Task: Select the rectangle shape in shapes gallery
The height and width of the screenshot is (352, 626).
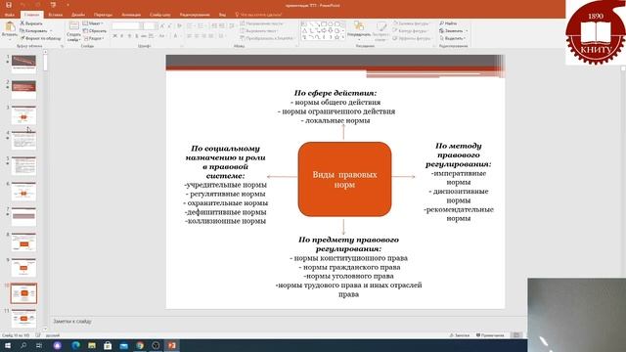Action: coord(324,23)
